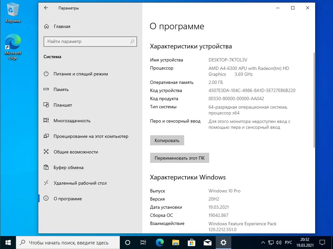Click the install date 19.03.2021 value
Image resolution: width=333 pixels, height=249 pixels.
tap(219, 207)
